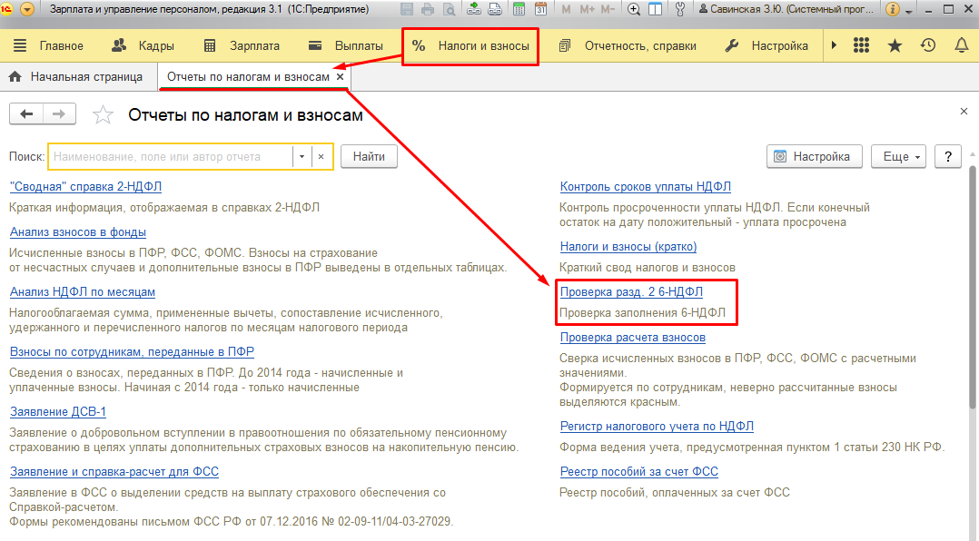Open Анализ НДФЛ по месяцам report
The height and width of the screenshot is (541, 979).
coord(83,292)
